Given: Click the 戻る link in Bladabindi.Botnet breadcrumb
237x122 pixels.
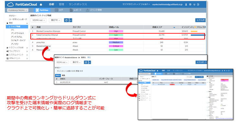Looking at the screenshot, I should tap(89, 57).
